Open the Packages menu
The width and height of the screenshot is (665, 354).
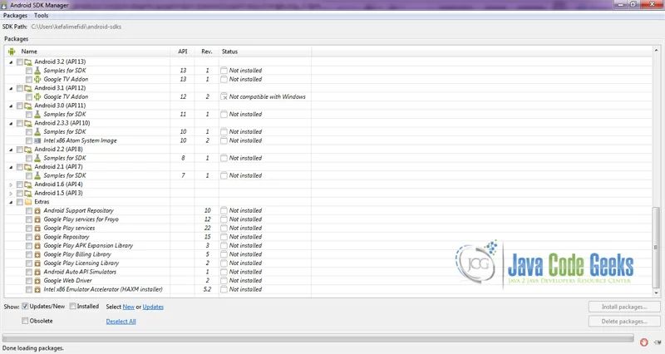15,15
